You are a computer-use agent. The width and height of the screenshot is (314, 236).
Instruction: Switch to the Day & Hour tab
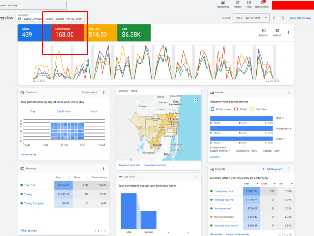click(64, 111)
